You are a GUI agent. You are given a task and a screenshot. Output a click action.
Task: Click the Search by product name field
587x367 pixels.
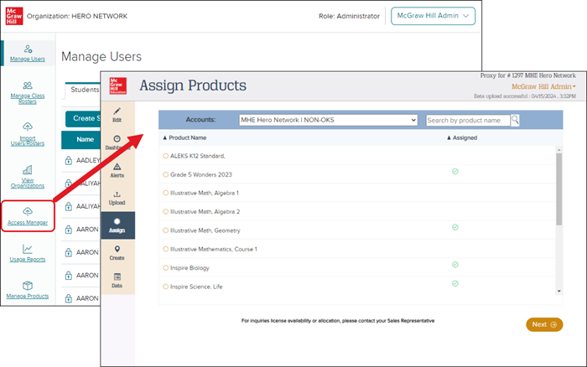pyautogui.click(x=467, y=120)
